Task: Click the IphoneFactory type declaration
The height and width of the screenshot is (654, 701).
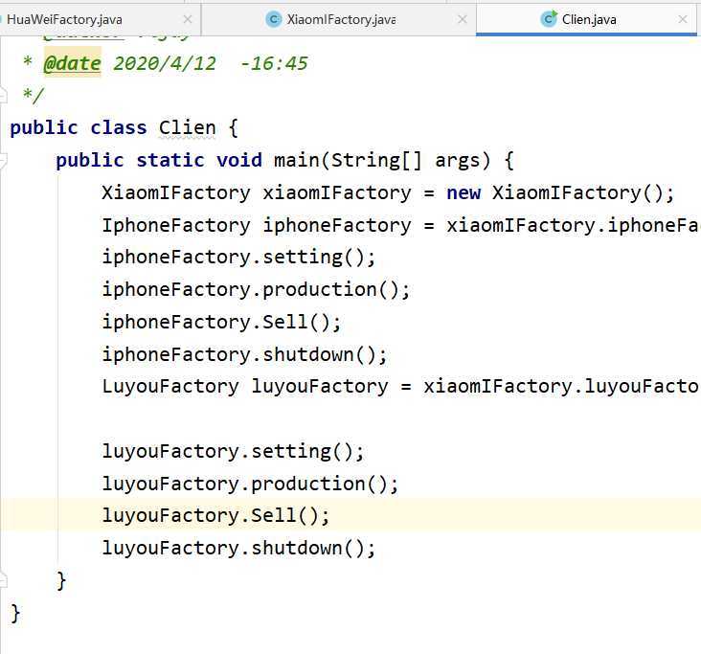Action: pos(176,225)
